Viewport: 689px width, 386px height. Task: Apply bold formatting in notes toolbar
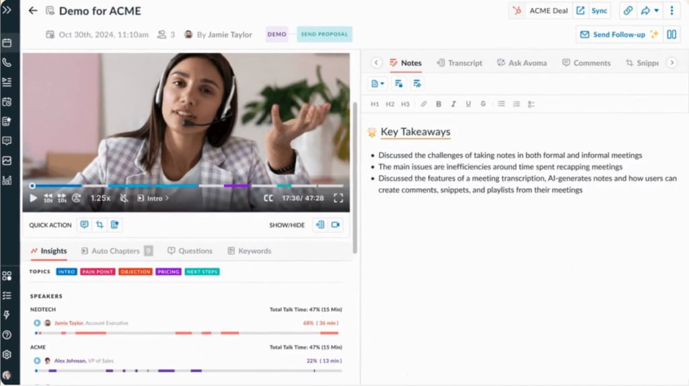438,104
